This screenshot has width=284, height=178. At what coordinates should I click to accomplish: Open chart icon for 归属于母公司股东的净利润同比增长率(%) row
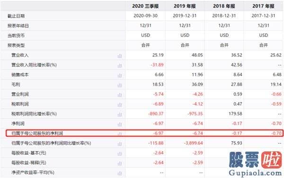coord(120,144)
